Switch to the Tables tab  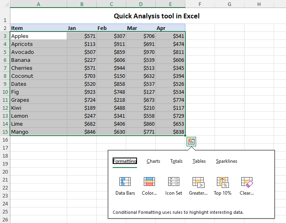(x=199, y=161)
